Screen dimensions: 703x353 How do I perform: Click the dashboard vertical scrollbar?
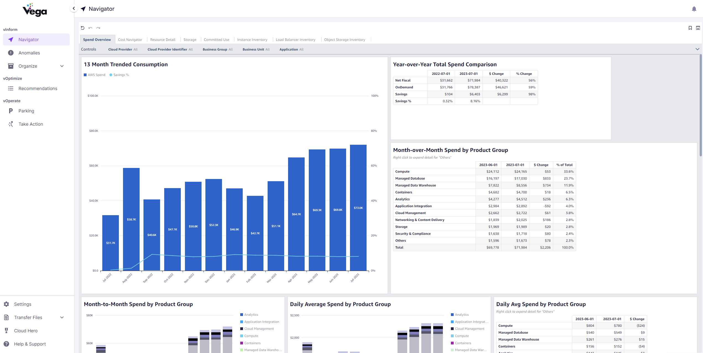point(701,105)
